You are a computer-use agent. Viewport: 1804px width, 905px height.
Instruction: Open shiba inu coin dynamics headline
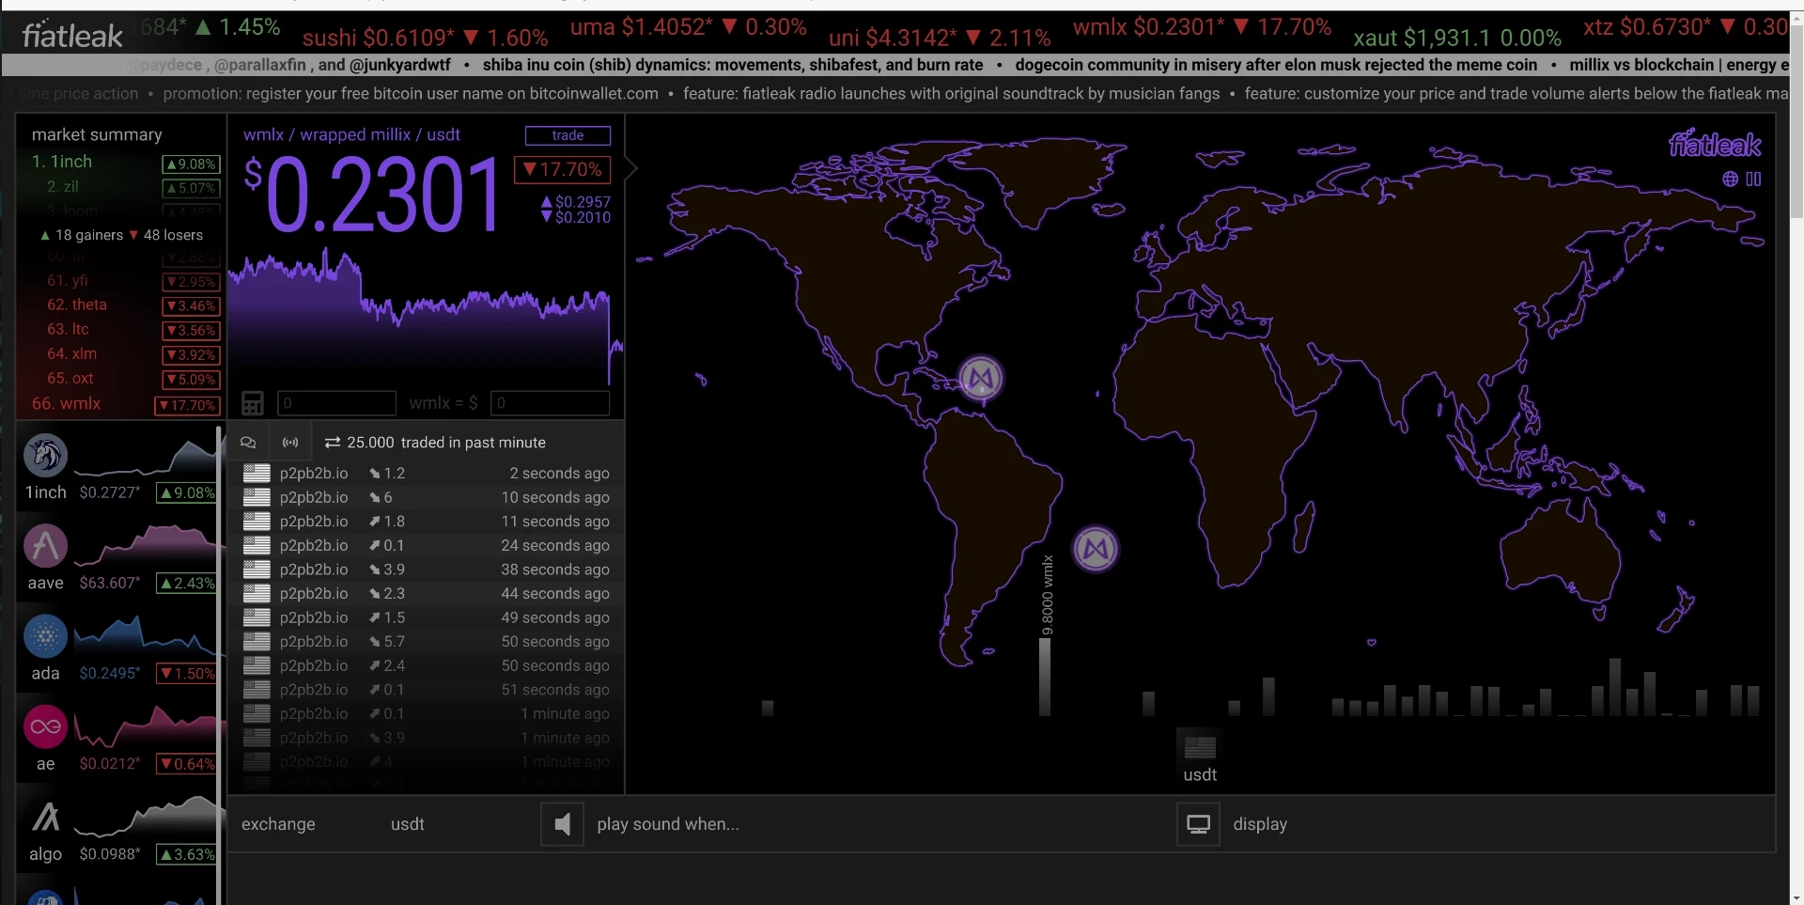[x=733, y=65]
